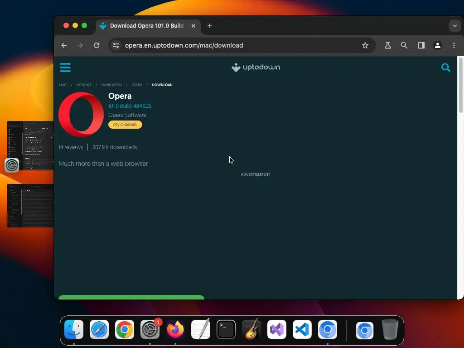Open Terminal from the dock
The height and width of the screenshot is (348, 464).
pyautogui.click(x=226, y=329)
